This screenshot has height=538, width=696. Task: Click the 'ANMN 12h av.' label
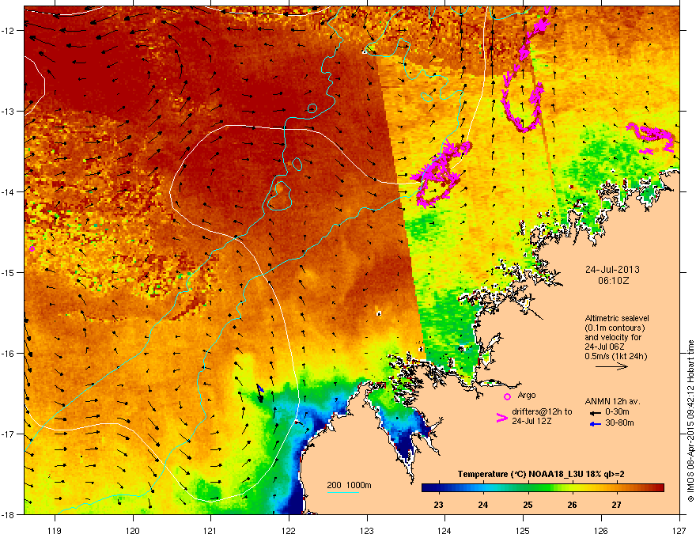(x=612, y=401)
